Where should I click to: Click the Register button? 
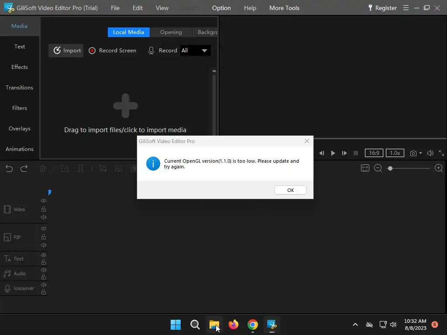(x=382, y=8)
